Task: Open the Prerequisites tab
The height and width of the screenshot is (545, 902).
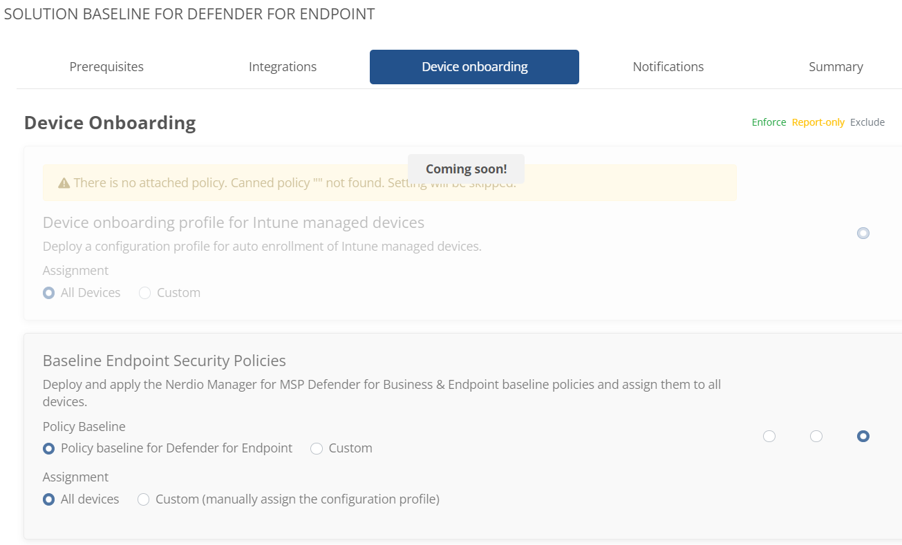Action: pos(106,67)
